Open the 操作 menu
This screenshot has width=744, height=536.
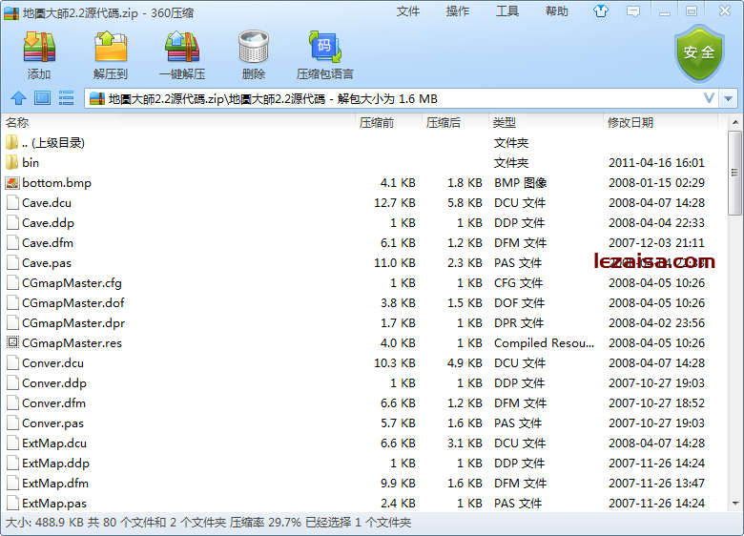458,11
